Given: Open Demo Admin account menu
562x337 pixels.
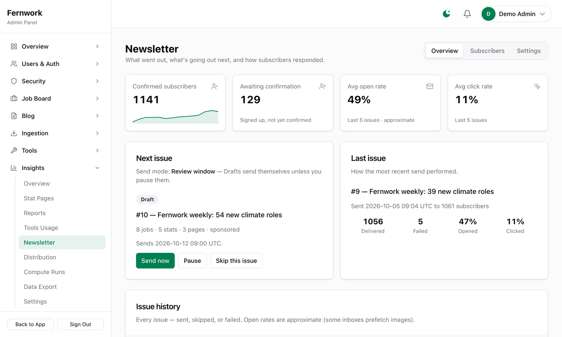Looking at the screenshot, I should tap(516, 14).
